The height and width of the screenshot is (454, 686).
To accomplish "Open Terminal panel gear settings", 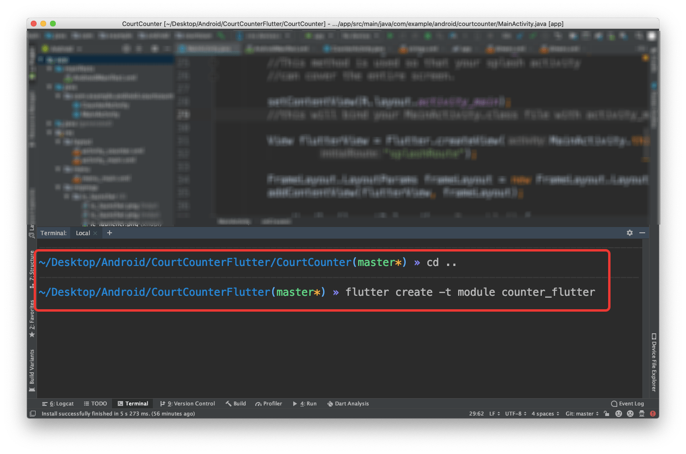I will click(x=630, y=233).
